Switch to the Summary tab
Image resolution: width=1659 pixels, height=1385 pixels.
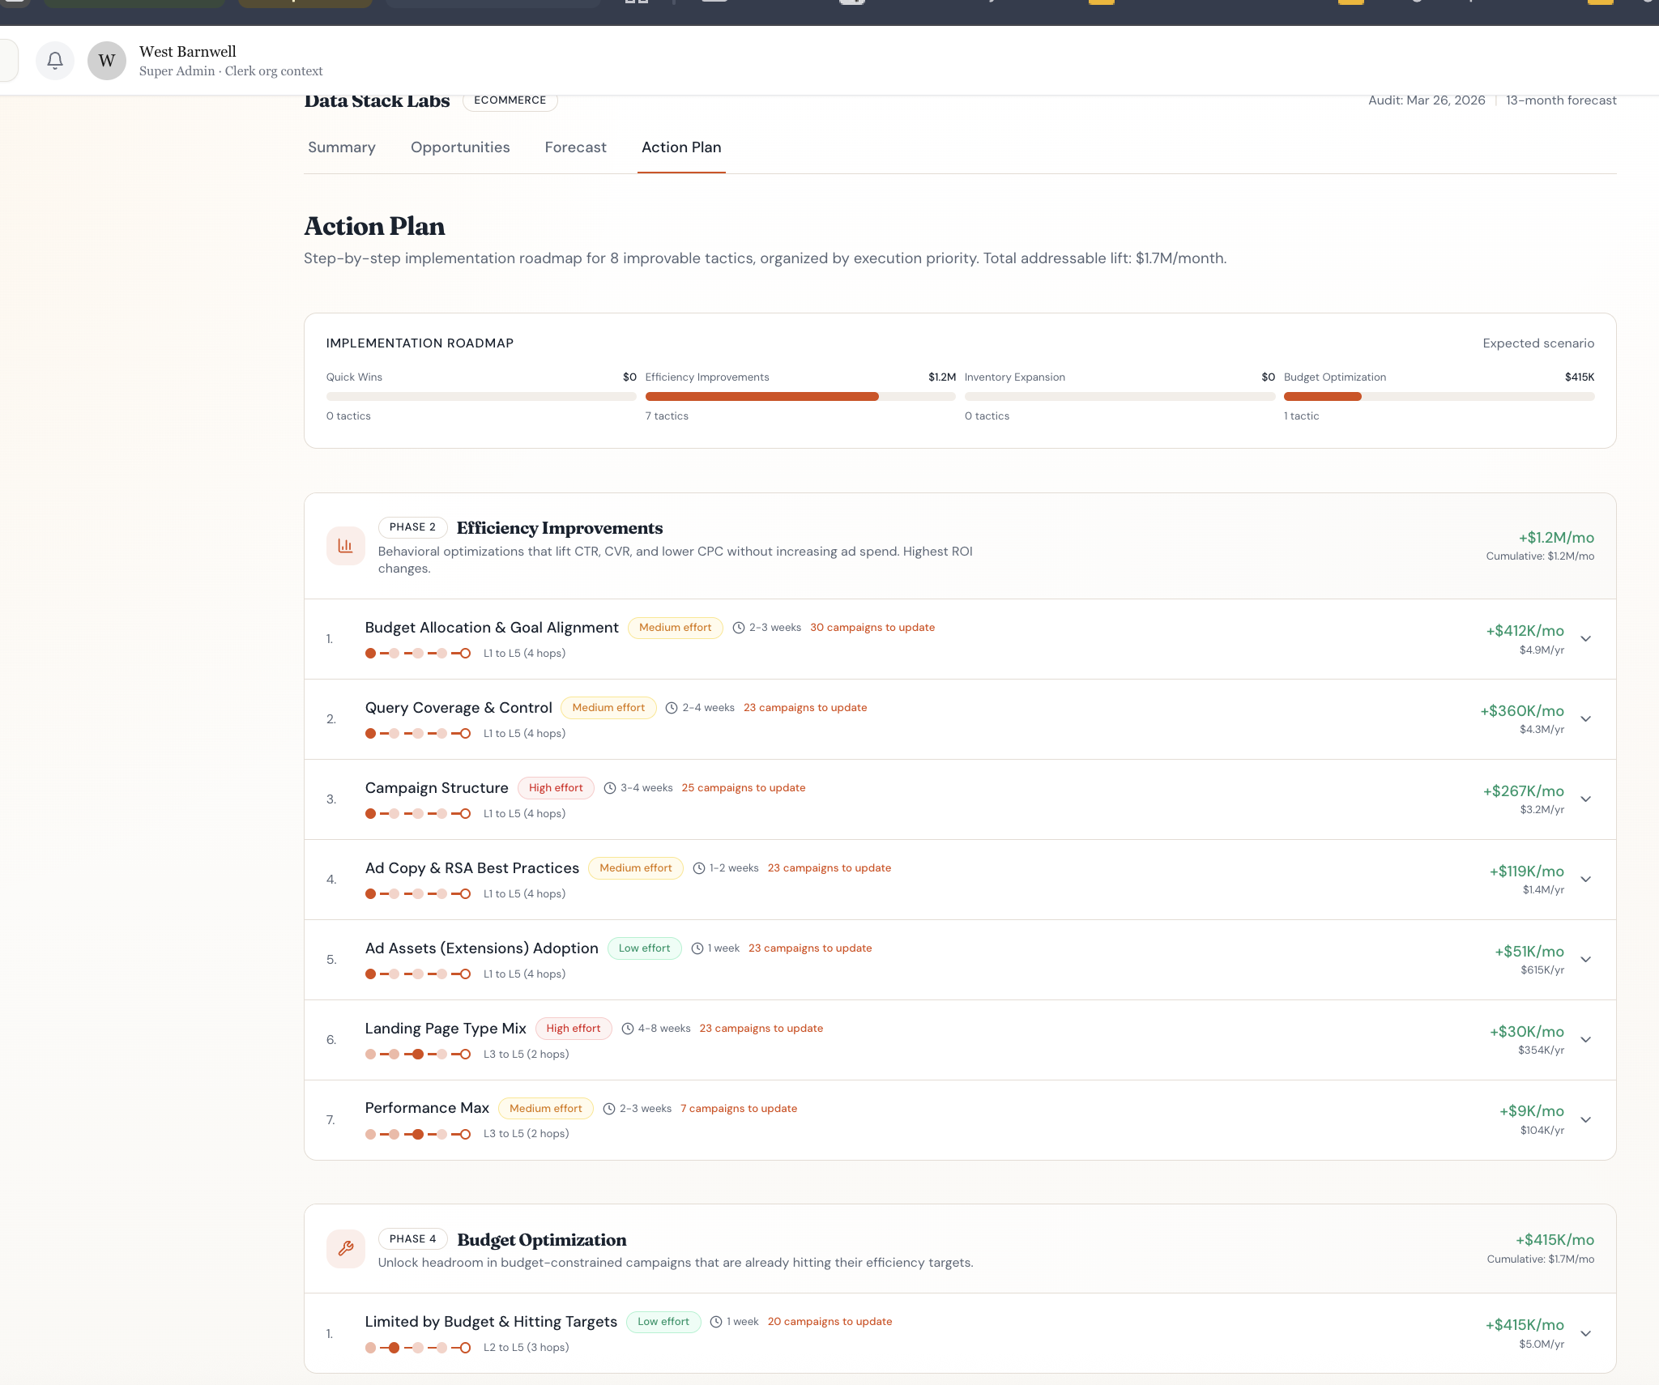pyautogui.click(x=342, y=147)
